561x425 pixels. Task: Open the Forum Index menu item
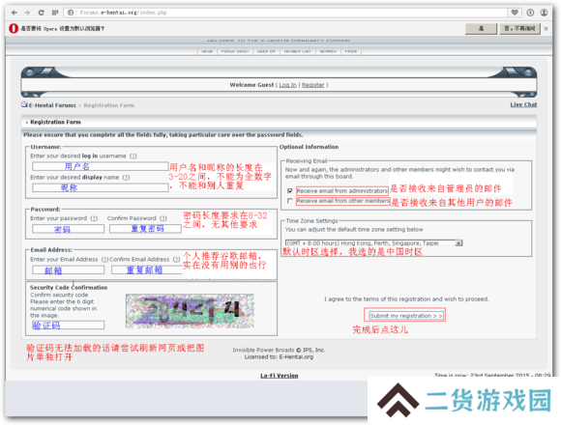click(x=235, y=51)
